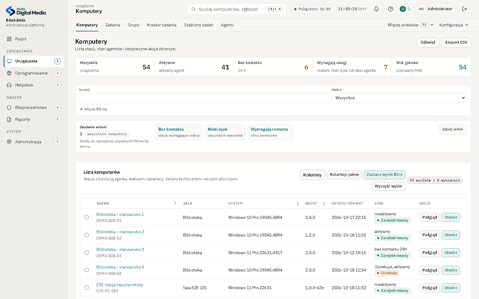Check the E2E stacja nauczycielska row

87,288
